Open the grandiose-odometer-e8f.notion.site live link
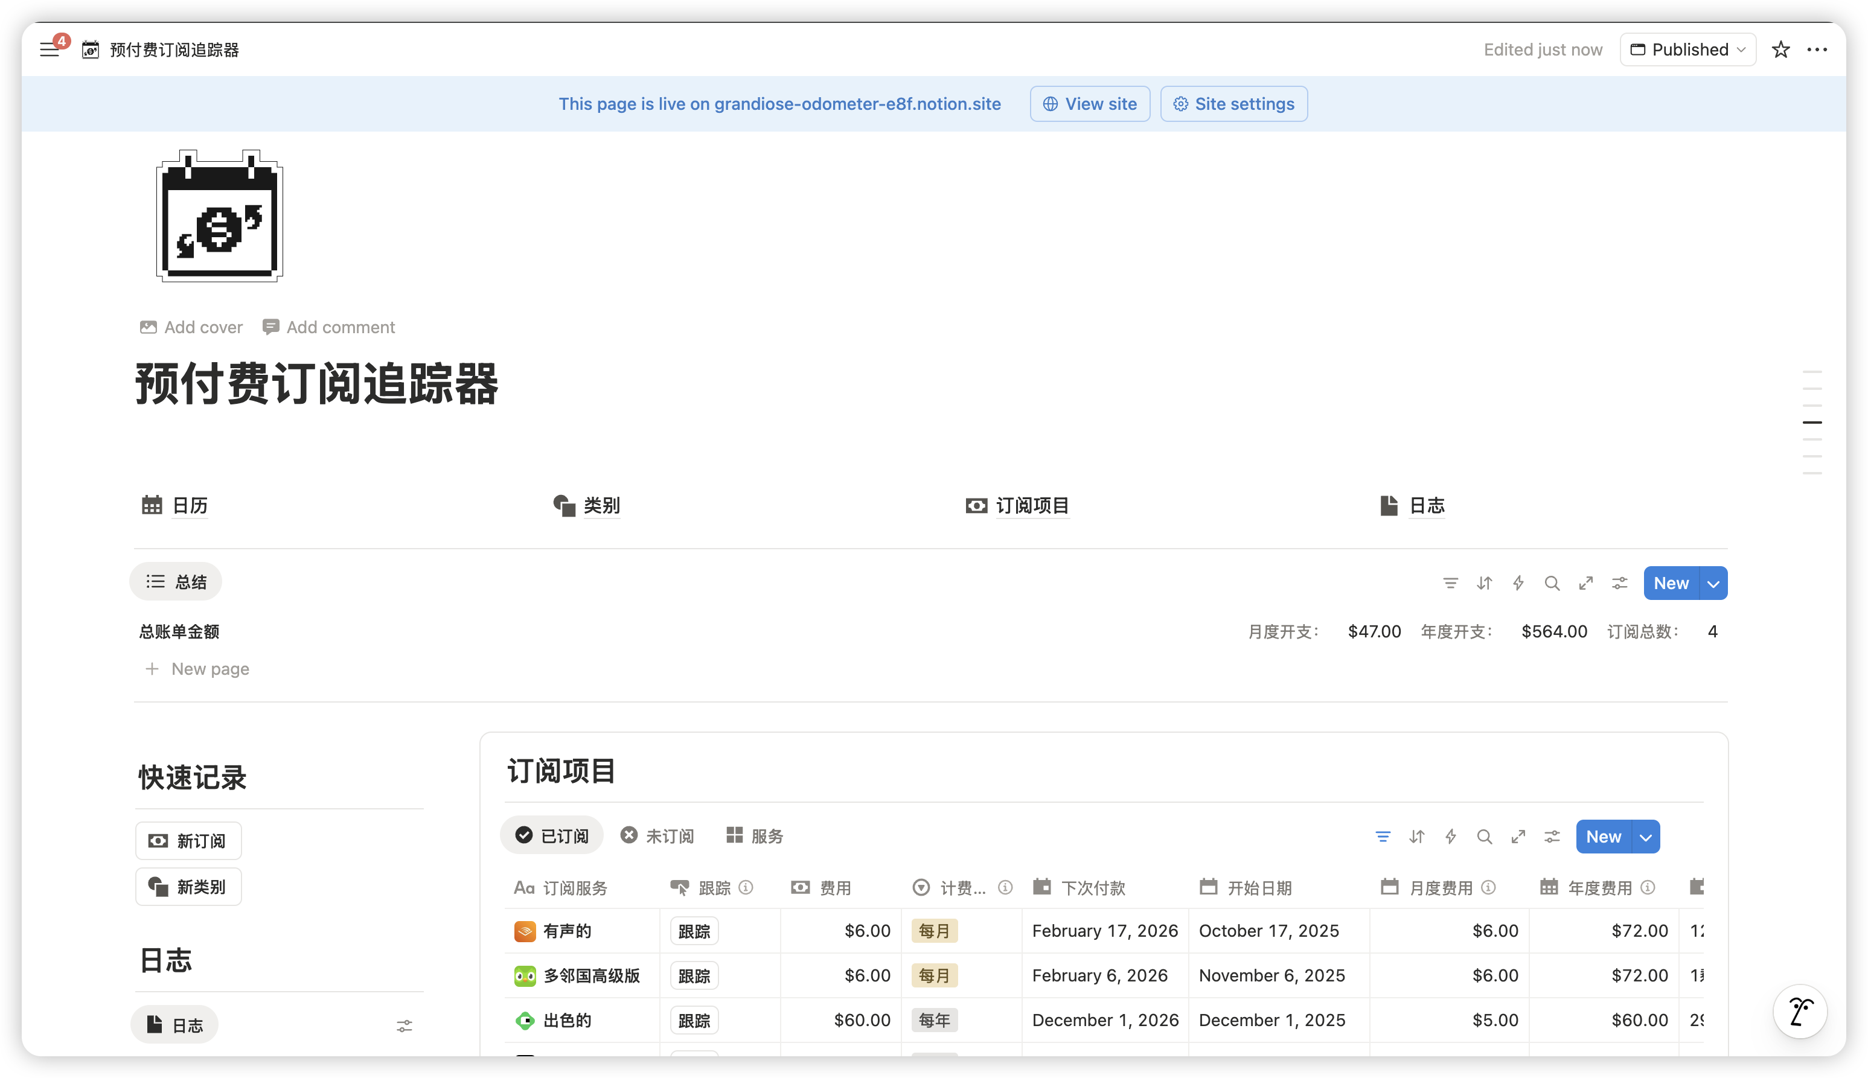Image resolution: width=1868 pixels, height=1078 pixels. tap(857, 104)
